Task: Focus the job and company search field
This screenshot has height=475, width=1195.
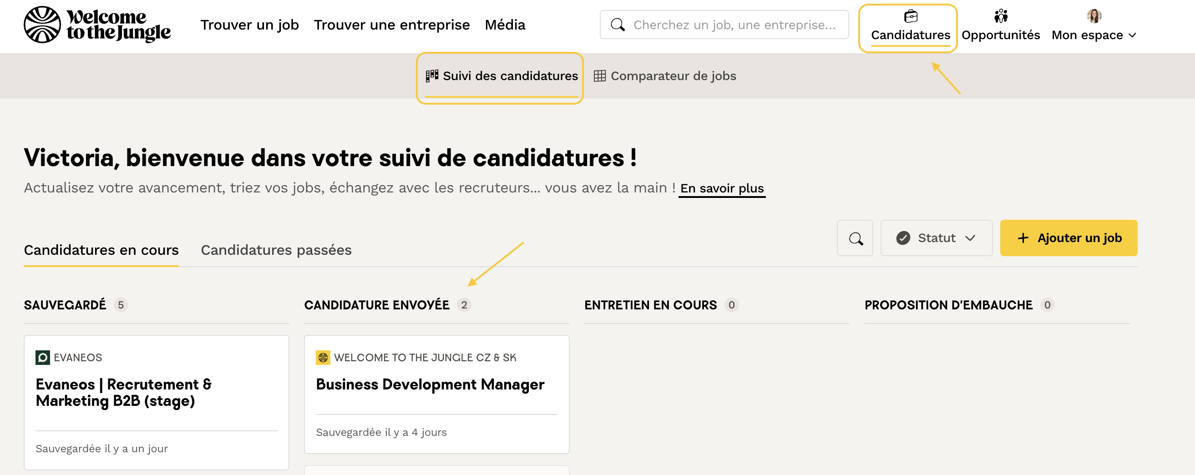Action: click(734, 25)
